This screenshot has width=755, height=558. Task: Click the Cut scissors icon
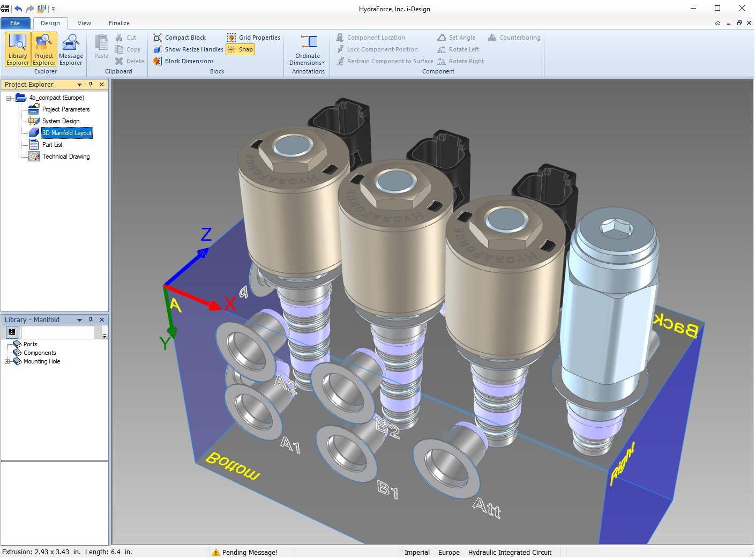(119, 38)
